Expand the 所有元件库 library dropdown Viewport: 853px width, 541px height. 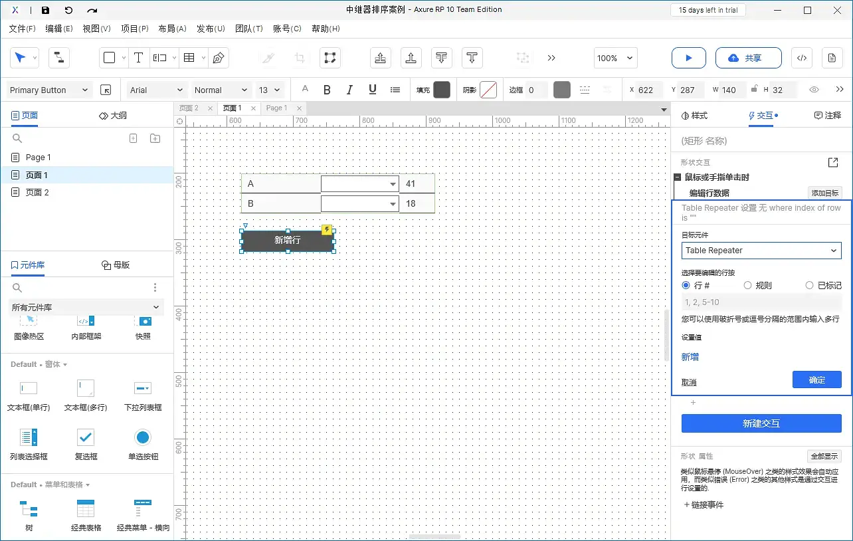86,307
